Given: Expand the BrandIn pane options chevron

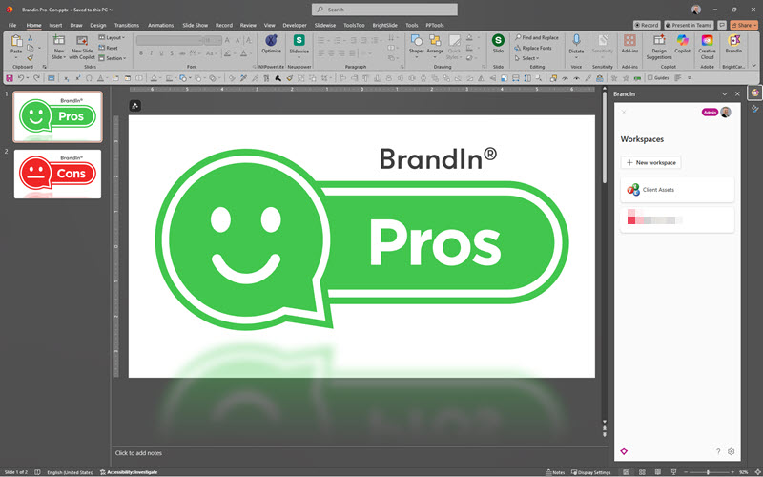Looking at the screenshot, I should [724, 94].
